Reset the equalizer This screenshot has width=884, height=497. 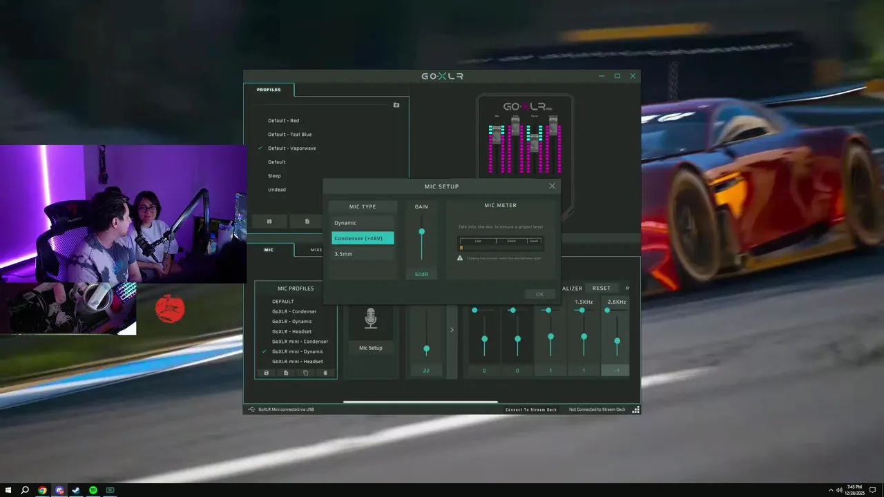[x=602, y=289]
